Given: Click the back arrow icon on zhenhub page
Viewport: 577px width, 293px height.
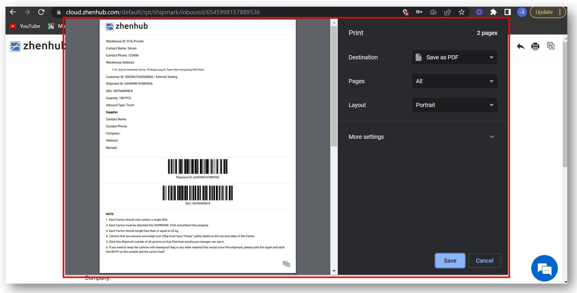Looking at the screenshot, I should 520,46.
